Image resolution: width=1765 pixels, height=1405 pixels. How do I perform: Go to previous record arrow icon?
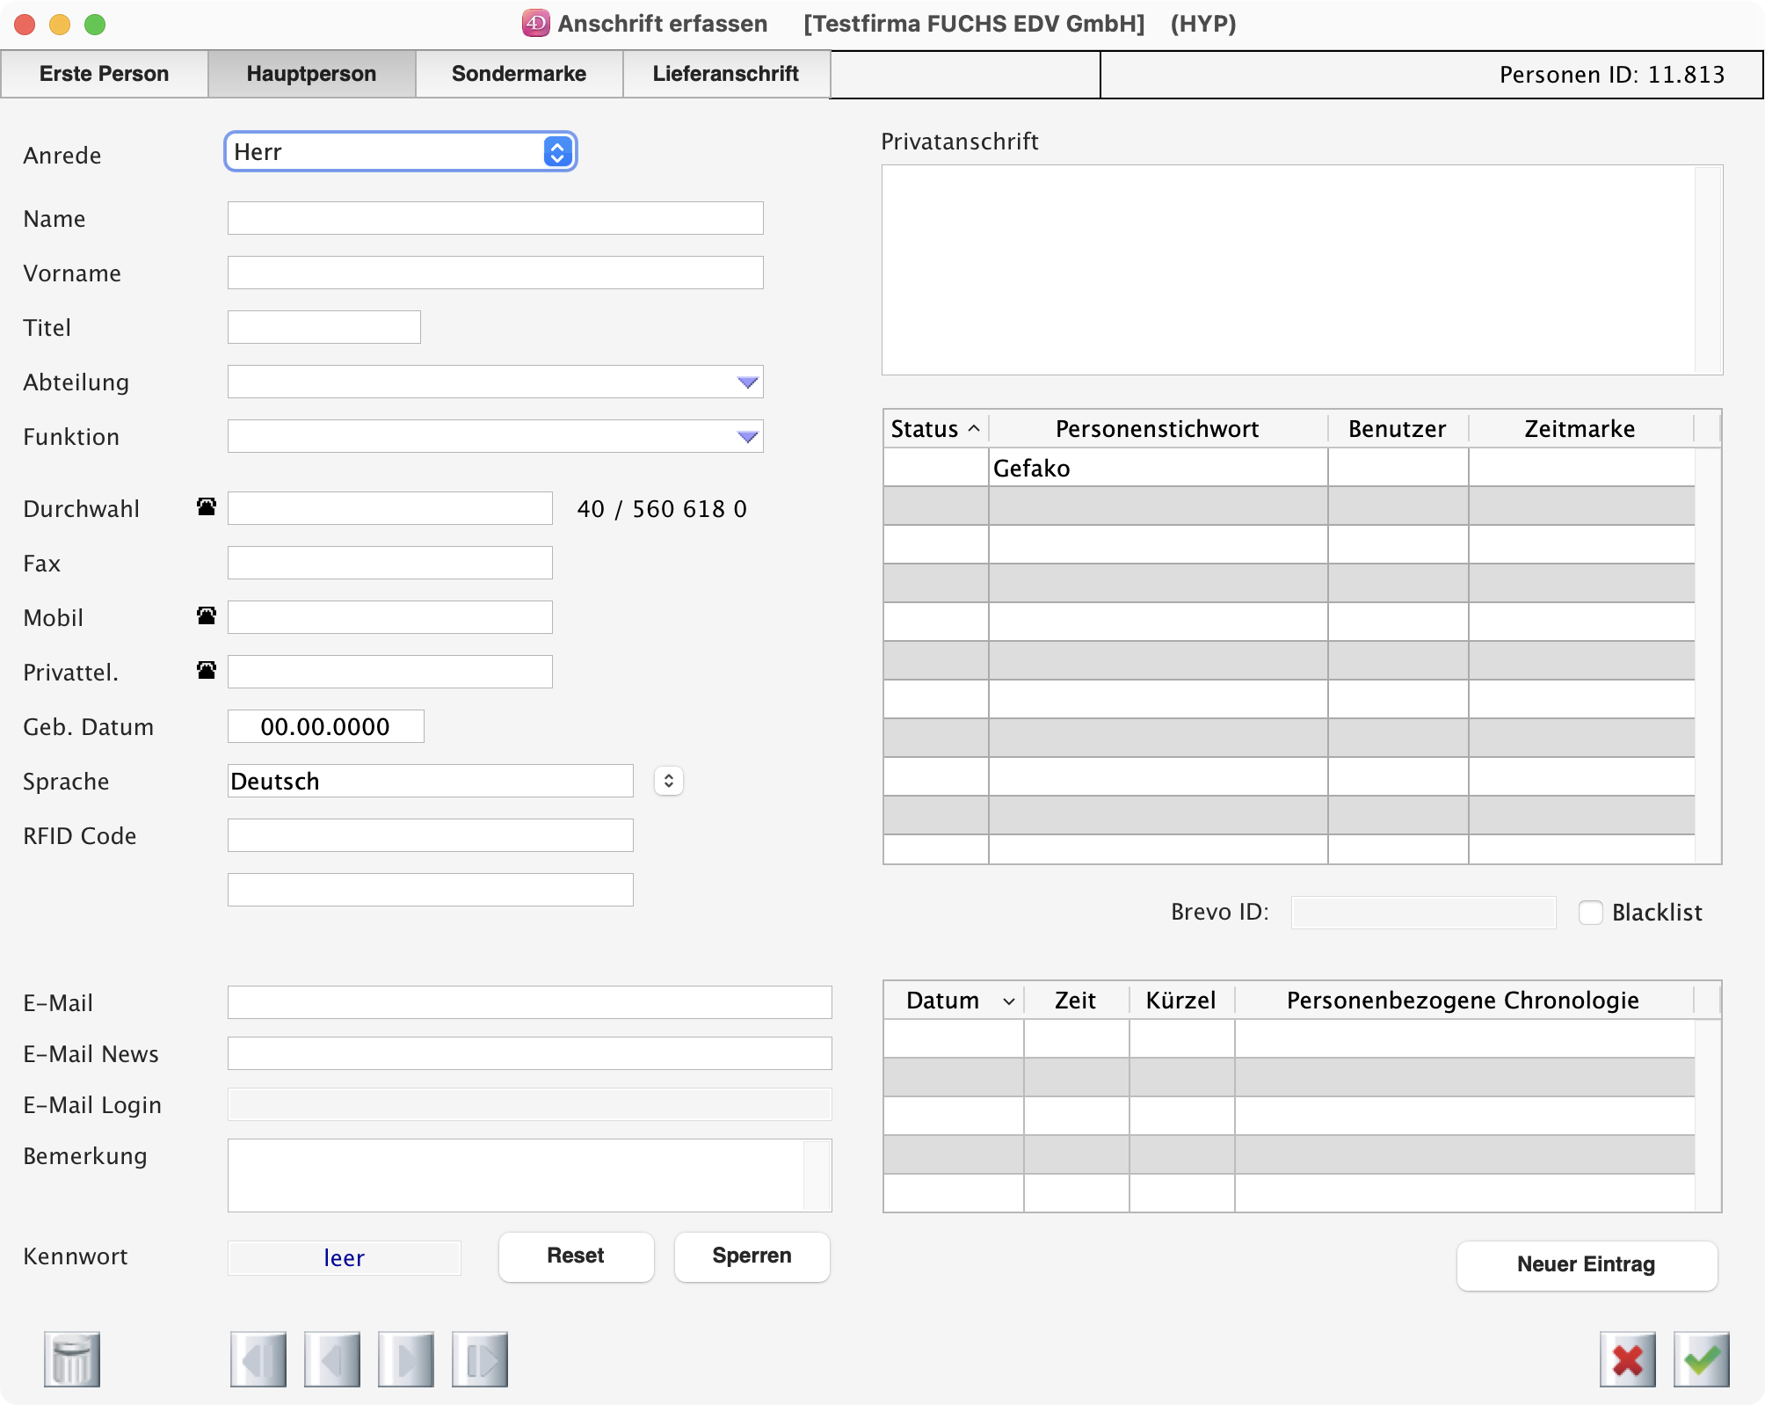click(x=332, y=1359)
